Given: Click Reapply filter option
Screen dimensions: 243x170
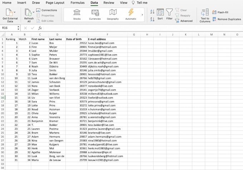Looking at the screenshot, I should [183, 15].
